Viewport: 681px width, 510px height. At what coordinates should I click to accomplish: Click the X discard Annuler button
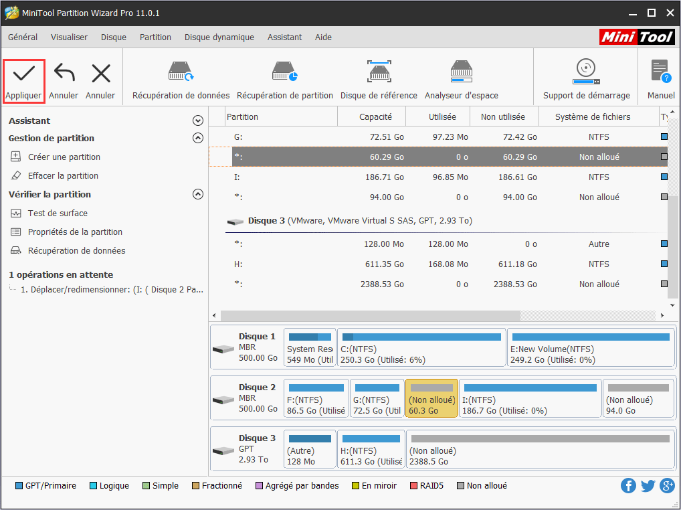point(100,81)
